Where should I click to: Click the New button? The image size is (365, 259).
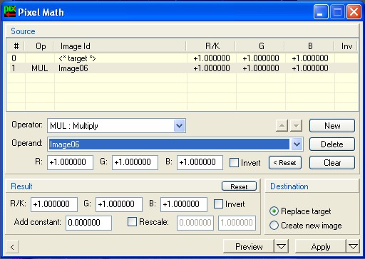[332, 125]
